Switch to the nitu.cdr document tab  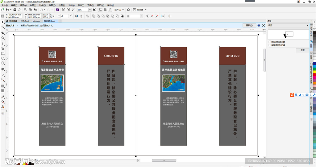pyautogui.click(x=37, y=21)
